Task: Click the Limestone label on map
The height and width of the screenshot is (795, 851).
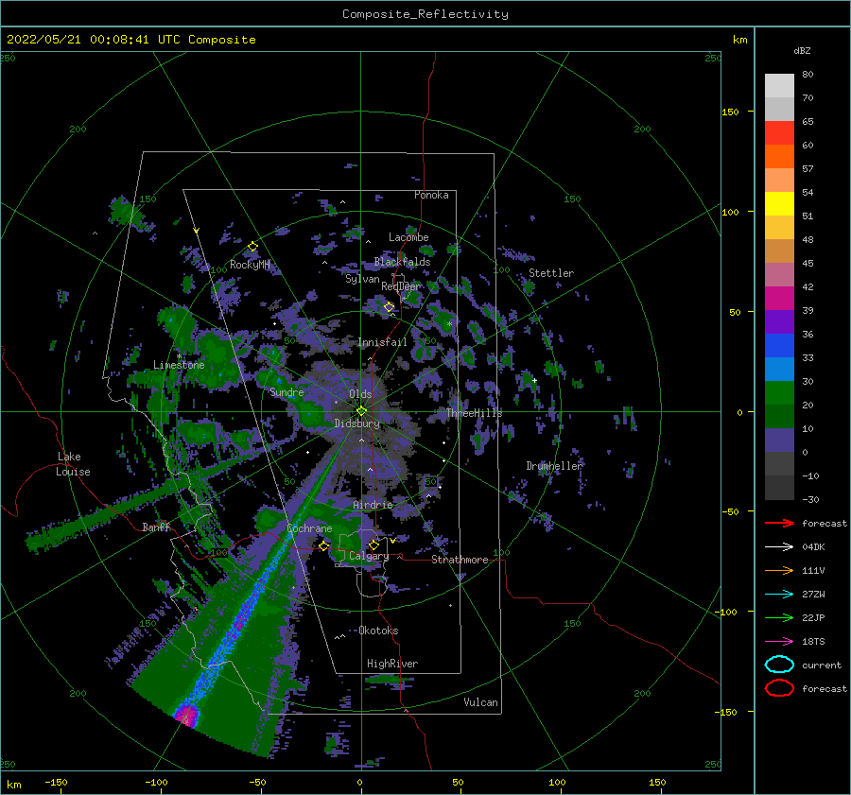Action: tap(179, 365)
